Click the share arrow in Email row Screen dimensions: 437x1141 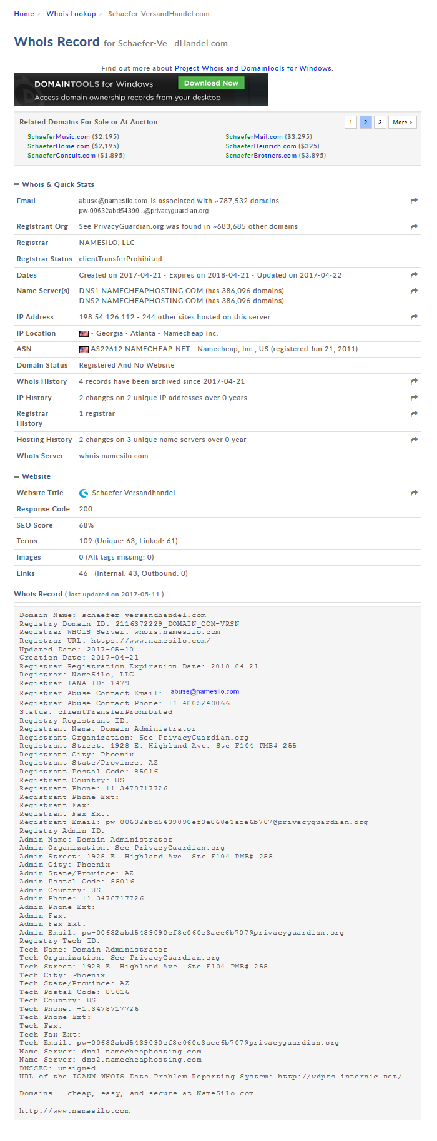click(x=414, y=201)
